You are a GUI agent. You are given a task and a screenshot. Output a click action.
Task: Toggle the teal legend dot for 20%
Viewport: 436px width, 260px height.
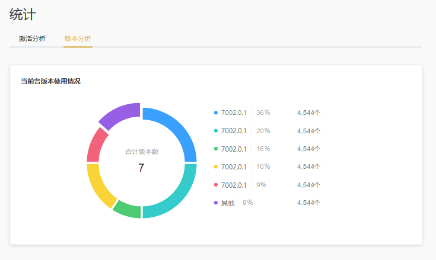pos(216,131)
